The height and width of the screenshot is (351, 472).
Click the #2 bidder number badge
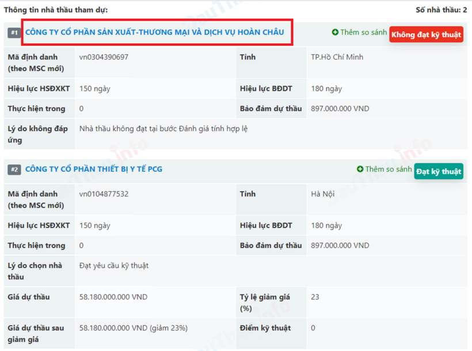click(x=14, y=169)
